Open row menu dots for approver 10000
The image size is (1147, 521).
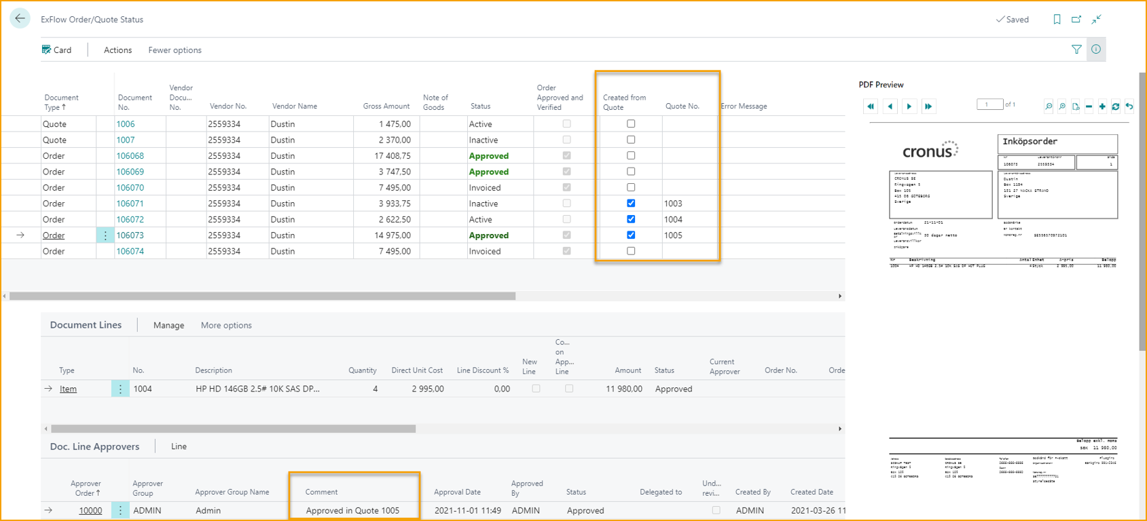coord(120,510)
